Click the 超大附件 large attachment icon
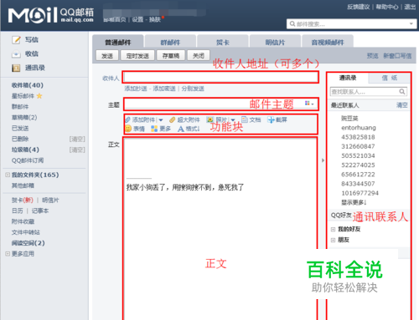Screen dimensions: 419x320 click(173, 119)
